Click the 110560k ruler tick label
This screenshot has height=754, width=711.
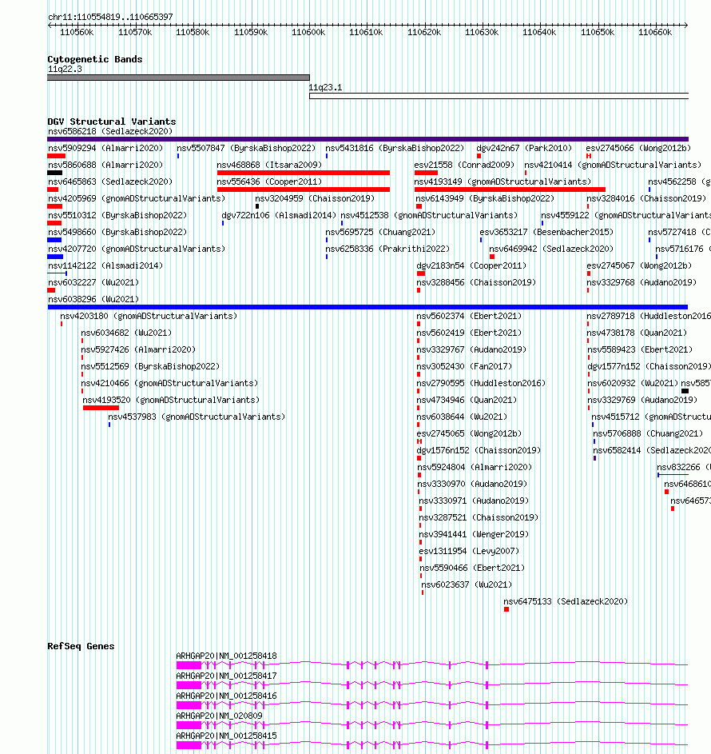click(x=77, y=32)
